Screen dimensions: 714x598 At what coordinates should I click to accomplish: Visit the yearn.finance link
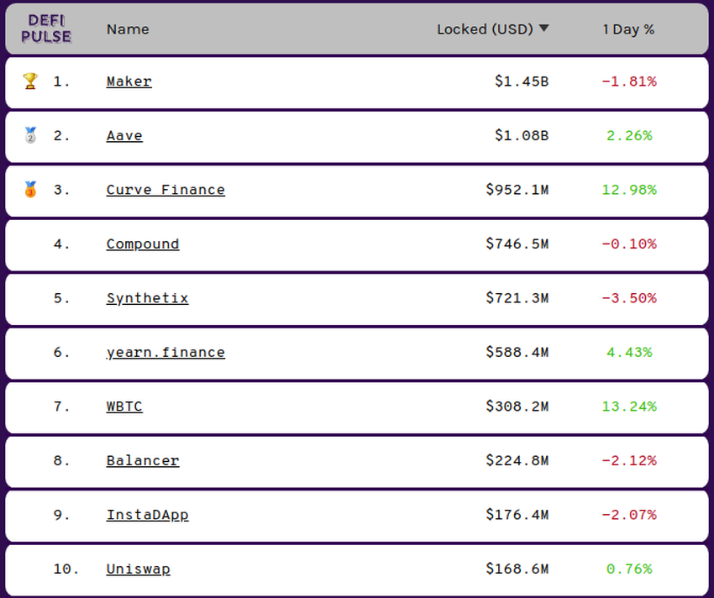[165, 352]
